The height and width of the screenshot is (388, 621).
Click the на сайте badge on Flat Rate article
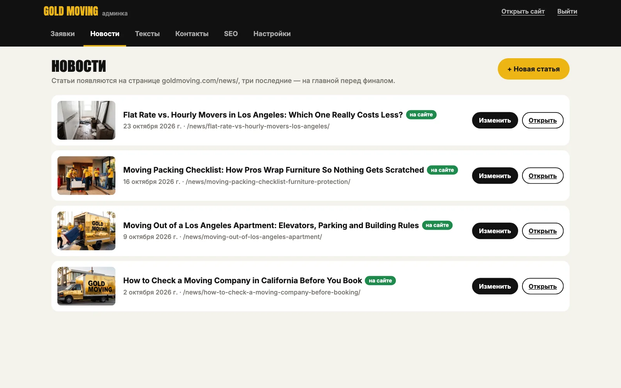click(421, 115)
